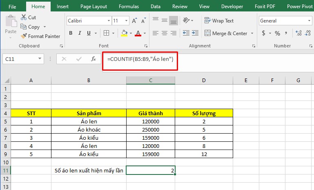Expand the Copy options arrow
314x190 pixels.
(x=45, y=27)
